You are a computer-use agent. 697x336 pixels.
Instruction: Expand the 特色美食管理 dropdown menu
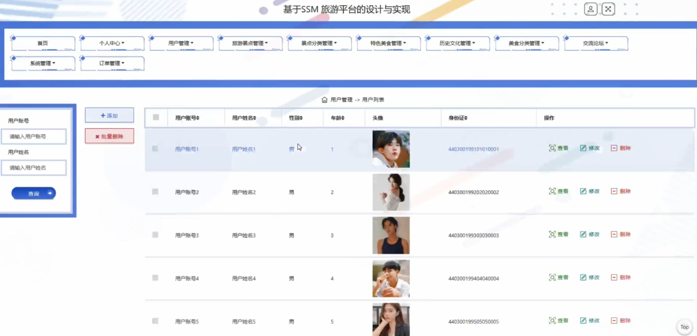(389, 43)
